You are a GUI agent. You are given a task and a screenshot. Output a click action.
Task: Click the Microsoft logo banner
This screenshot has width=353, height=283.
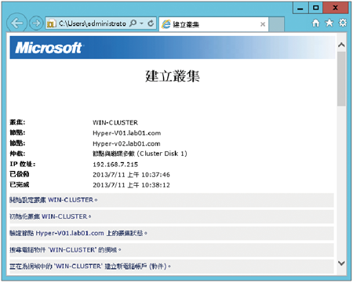tap(173, 47)
